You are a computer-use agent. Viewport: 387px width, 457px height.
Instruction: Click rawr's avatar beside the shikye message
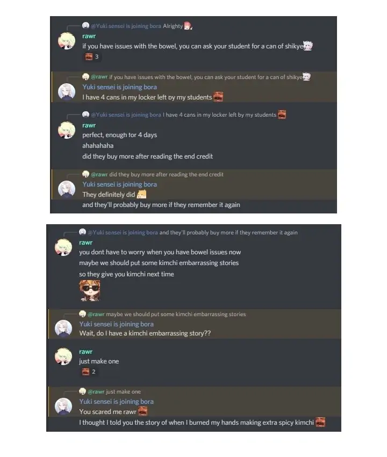click(67, 41)
